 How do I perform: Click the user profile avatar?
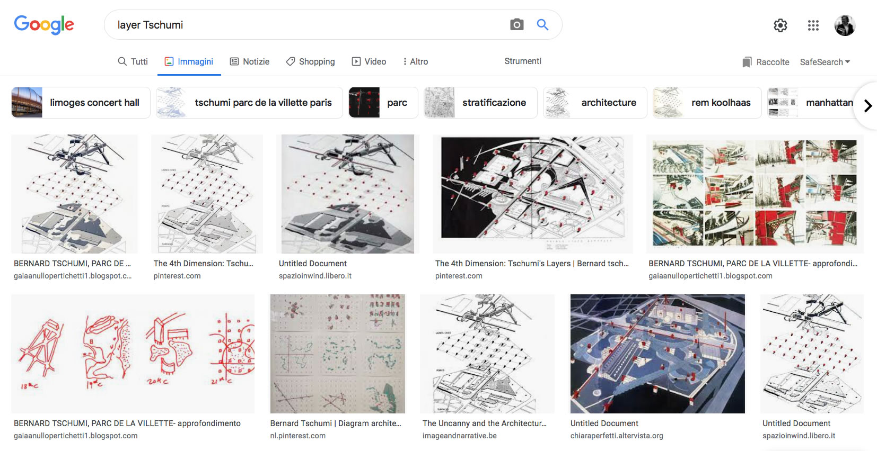coord(845,25)
